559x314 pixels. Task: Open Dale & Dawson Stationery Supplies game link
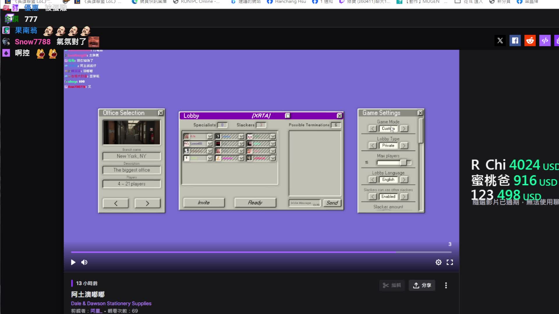click(111, 303)
